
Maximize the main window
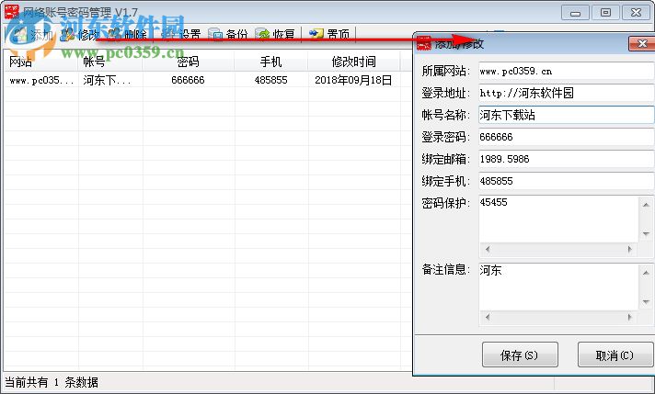605,13
